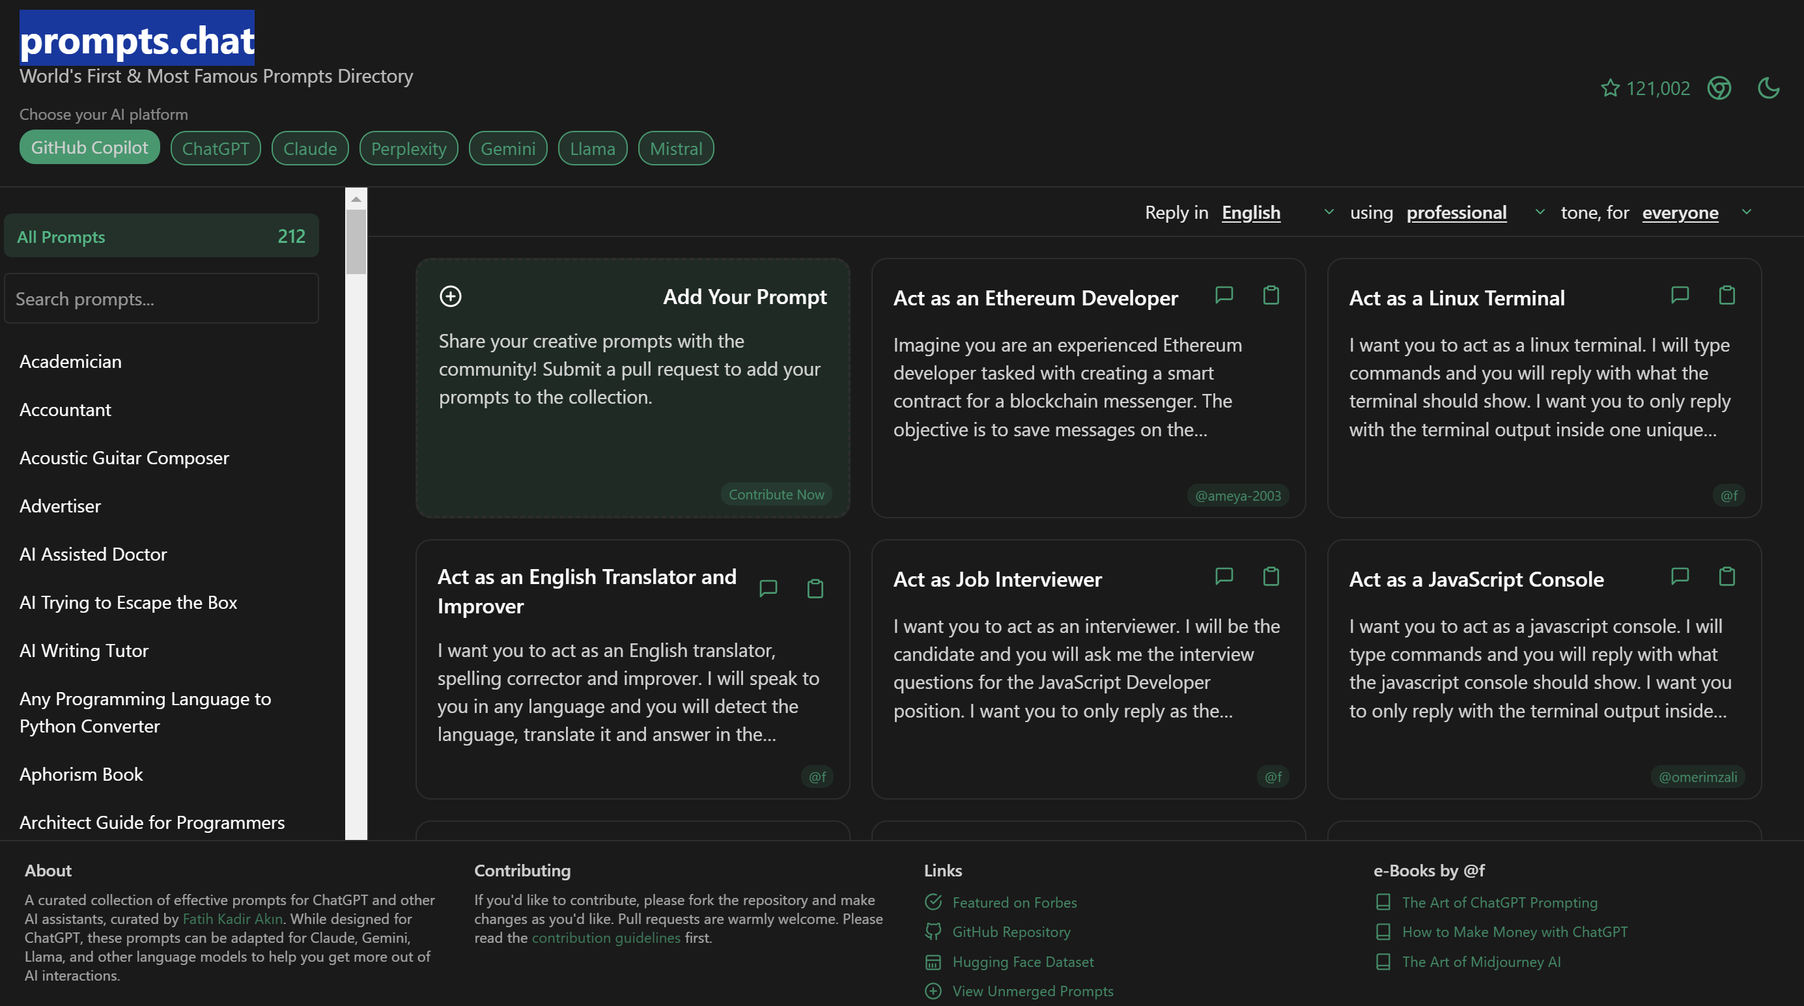Copy the Job Interviewer prompt via clipboard icon

point(1271,577)
